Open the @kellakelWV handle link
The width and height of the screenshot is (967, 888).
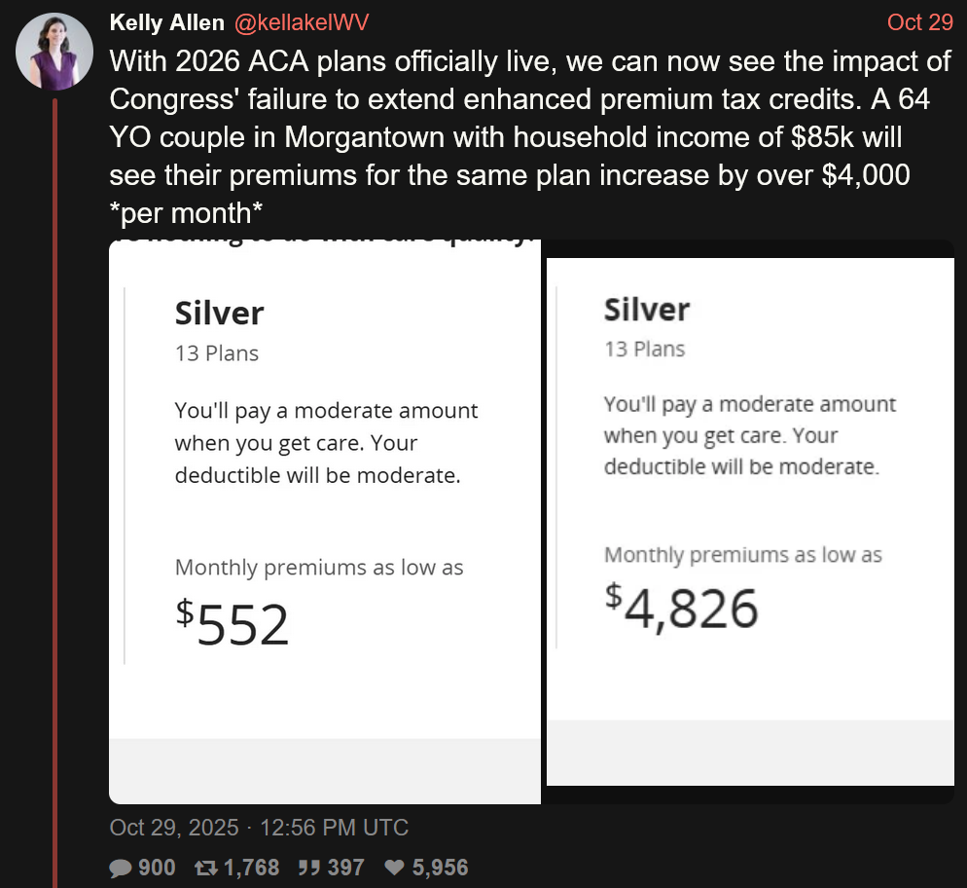click(x=302, y=22)
